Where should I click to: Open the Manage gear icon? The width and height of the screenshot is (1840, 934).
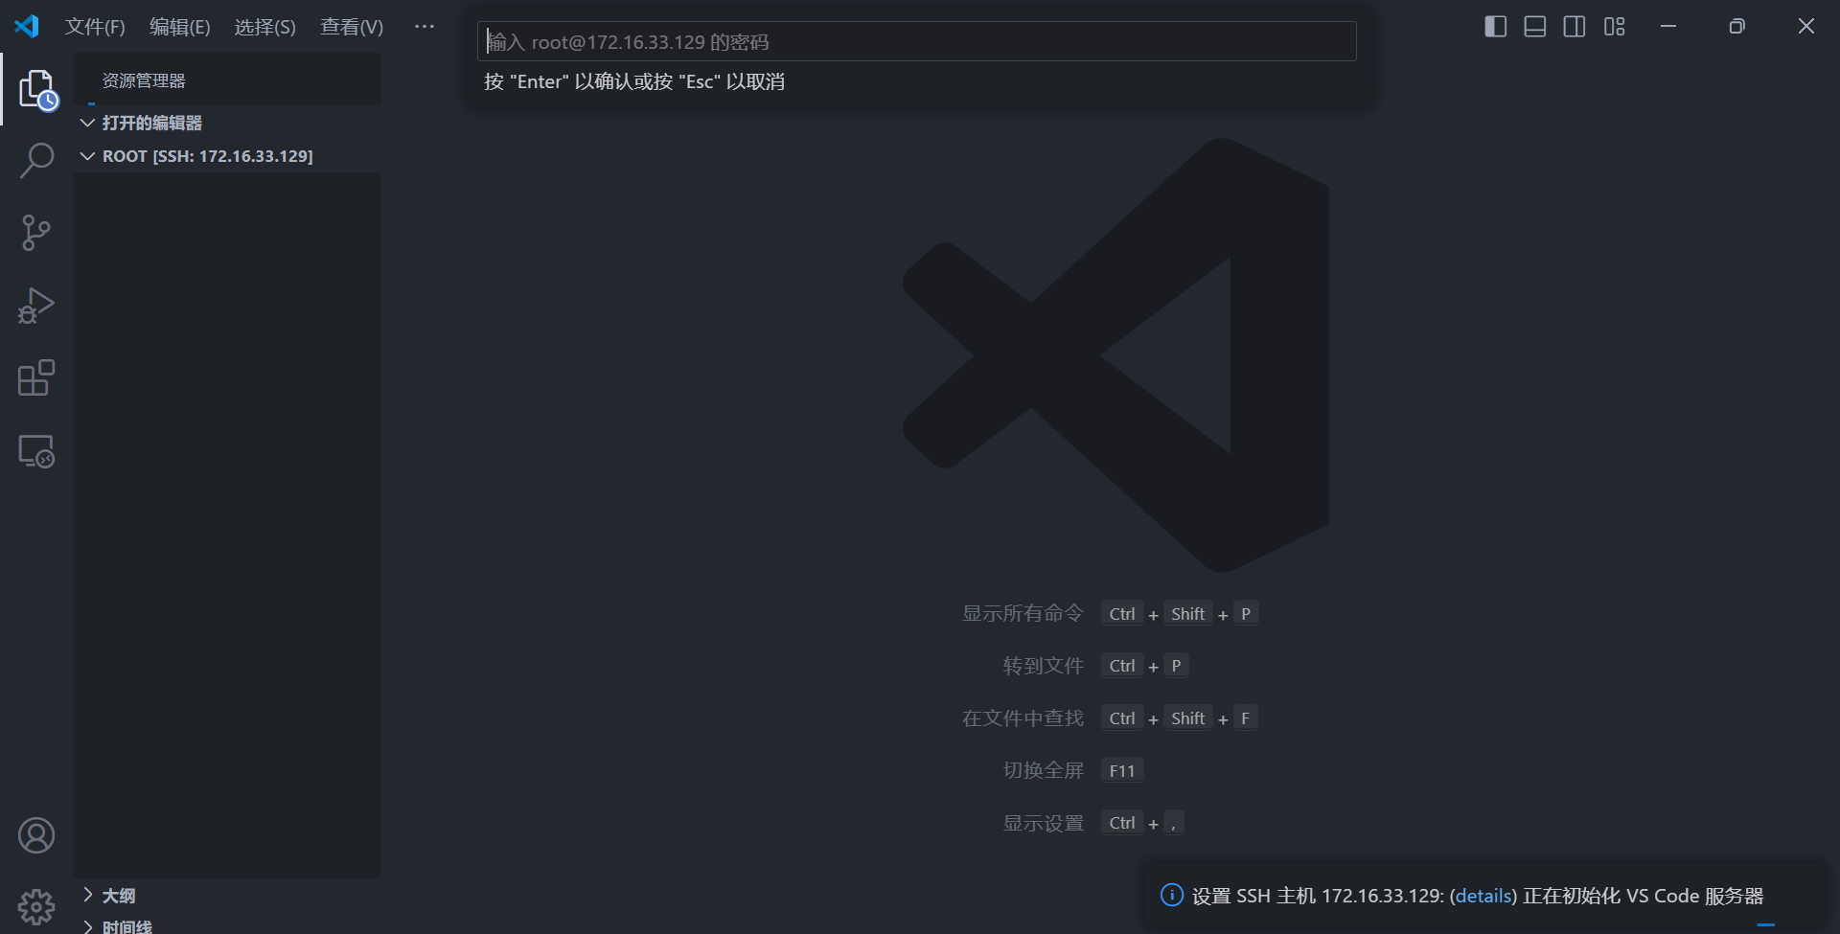coord(36,906)
